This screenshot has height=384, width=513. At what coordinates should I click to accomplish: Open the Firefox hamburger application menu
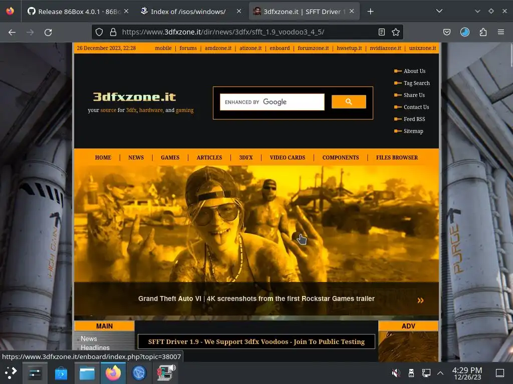coord(501,32)
